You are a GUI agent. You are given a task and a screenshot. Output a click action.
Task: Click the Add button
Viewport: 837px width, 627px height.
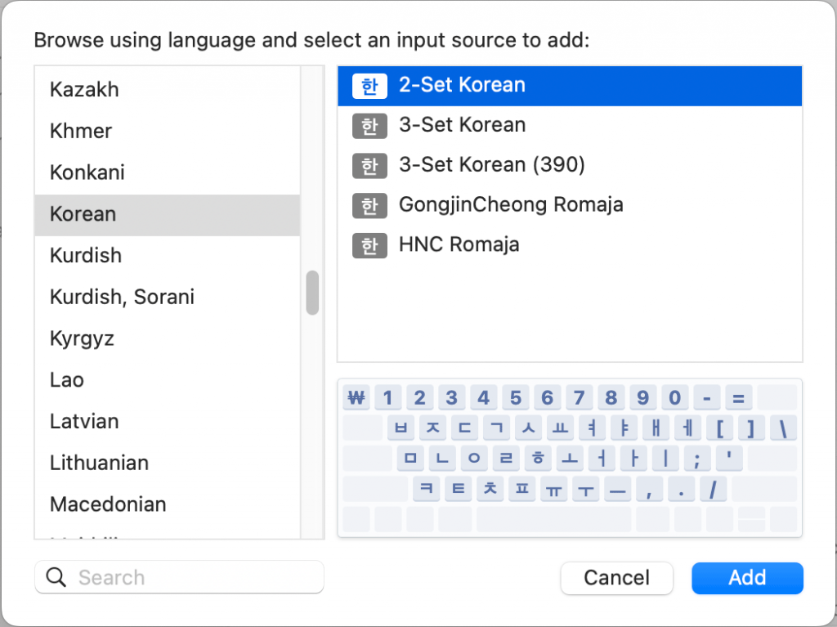pyautogui.click(x=747, y=578)
